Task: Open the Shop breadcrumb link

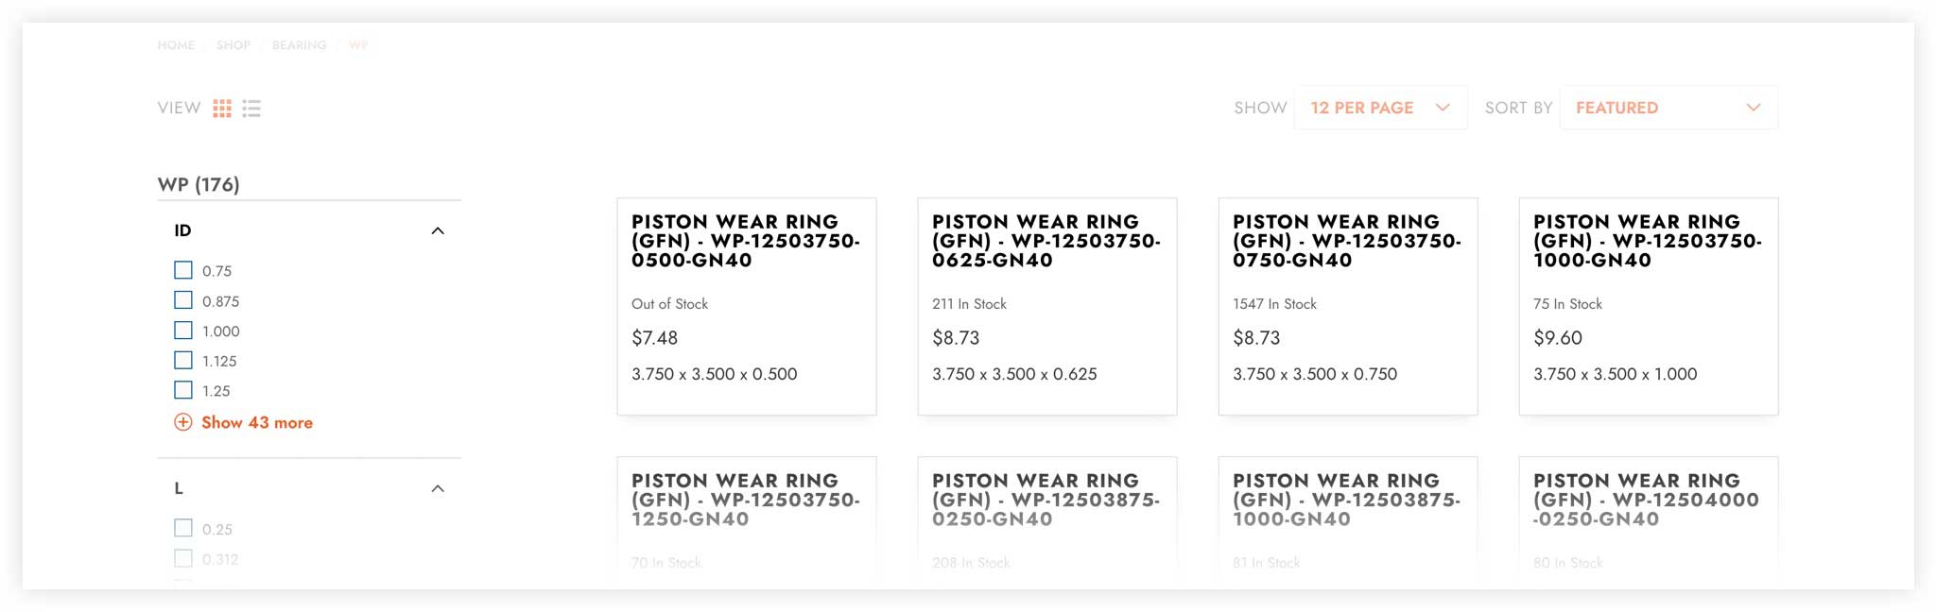Action: click(233, 45)
